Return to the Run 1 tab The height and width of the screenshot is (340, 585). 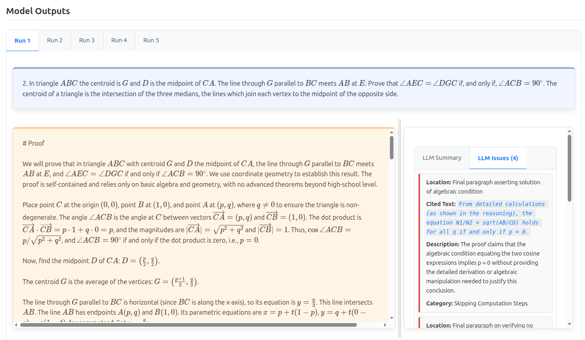(x=23, y=40)
